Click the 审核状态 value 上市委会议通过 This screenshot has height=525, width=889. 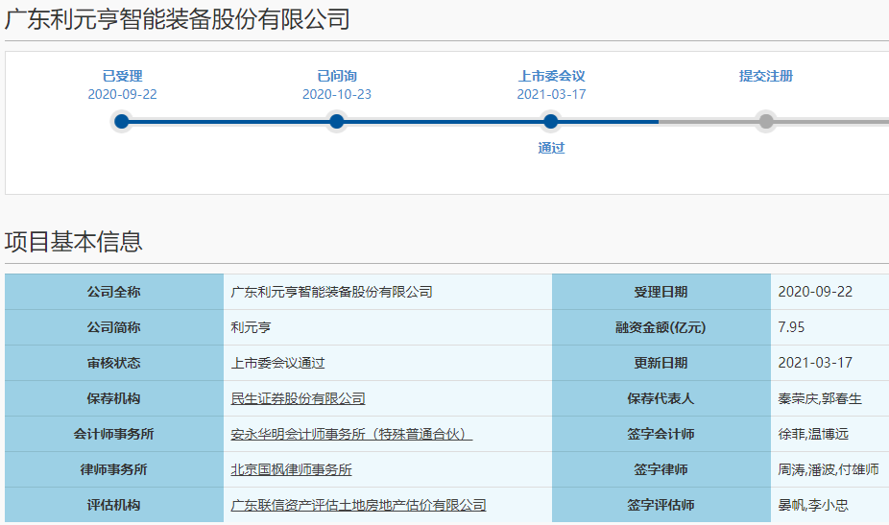(277, 363)
